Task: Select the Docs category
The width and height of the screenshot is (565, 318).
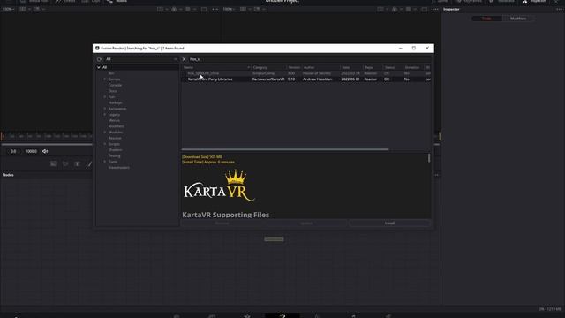Action: coord(112,91)
